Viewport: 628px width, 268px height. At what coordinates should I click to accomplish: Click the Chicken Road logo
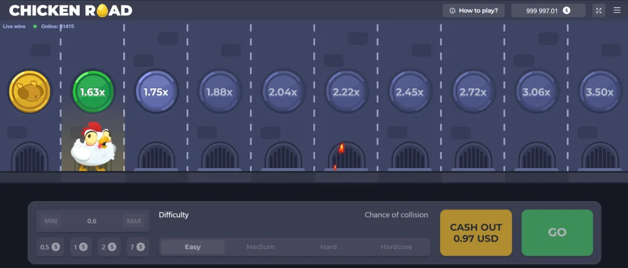(71, 10)
